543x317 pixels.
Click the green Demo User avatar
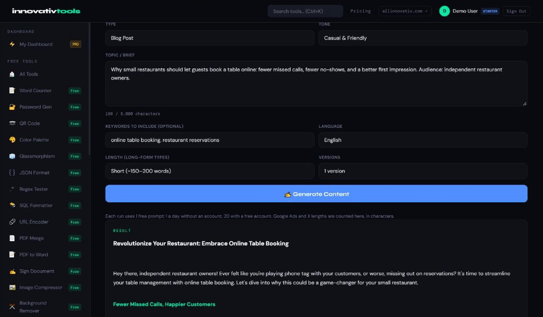pyautogui.click(x=444, y=11)
